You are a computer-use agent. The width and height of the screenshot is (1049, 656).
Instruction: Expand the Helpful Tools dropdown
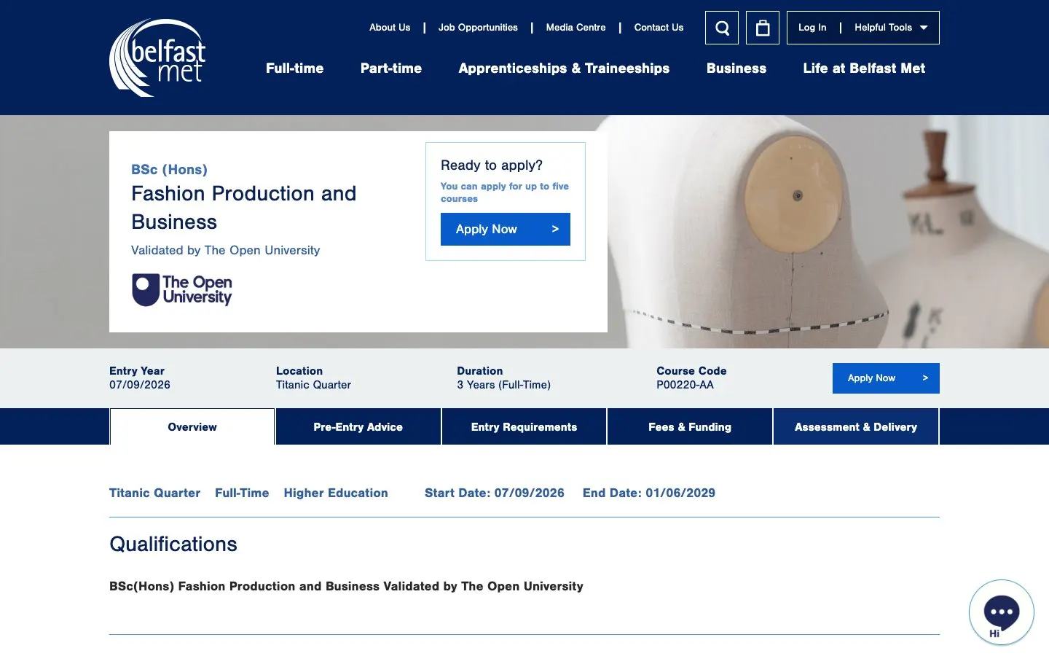tap(891, 28)
